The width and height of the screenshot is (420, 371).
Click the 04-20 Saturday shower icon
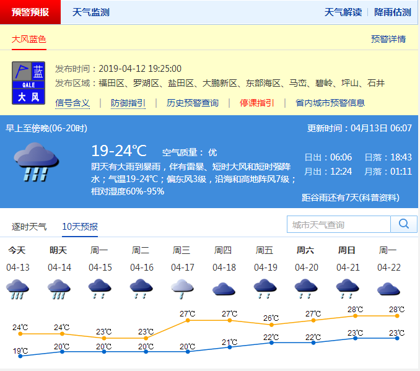pos(305,289)
